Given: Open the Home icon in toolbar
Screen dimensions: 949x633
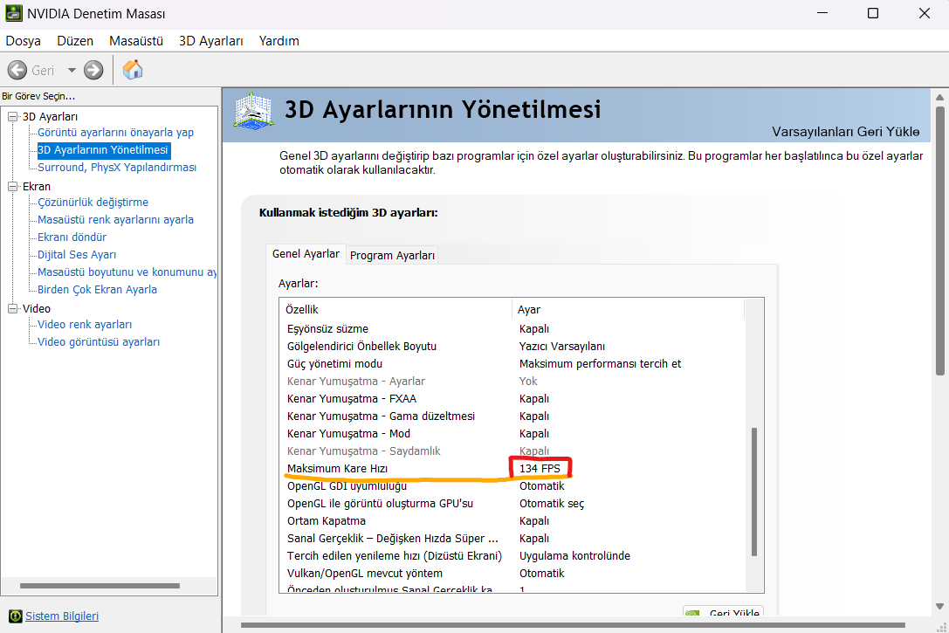Looking at the screenshot, I should click(133, 70).
